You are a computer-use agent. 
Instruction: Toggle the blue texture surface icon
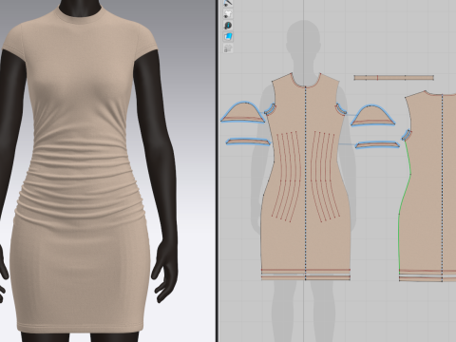[x=228, y=37]
